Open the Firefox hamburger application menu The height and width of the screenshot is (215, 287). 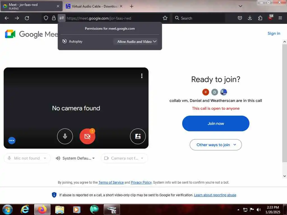[x=280, y=18]
